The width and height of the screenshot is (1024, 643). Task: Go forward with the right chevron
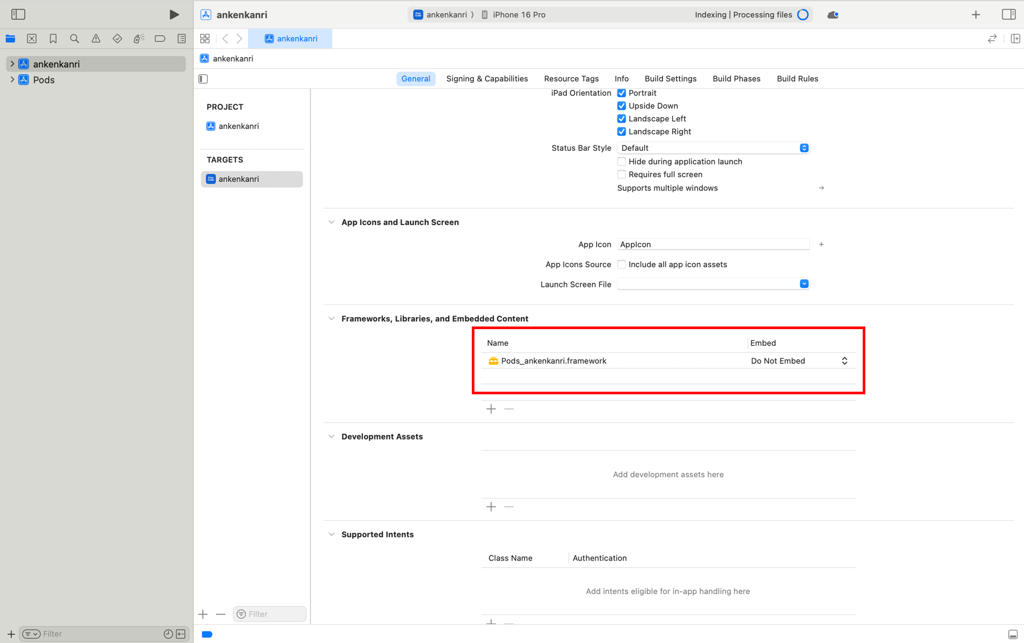click(x=239, y=38)
